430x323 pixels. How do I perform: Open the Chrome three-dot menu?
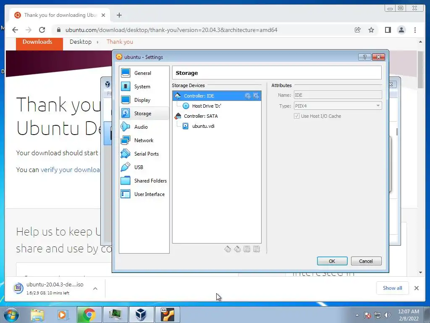(415, 30)
